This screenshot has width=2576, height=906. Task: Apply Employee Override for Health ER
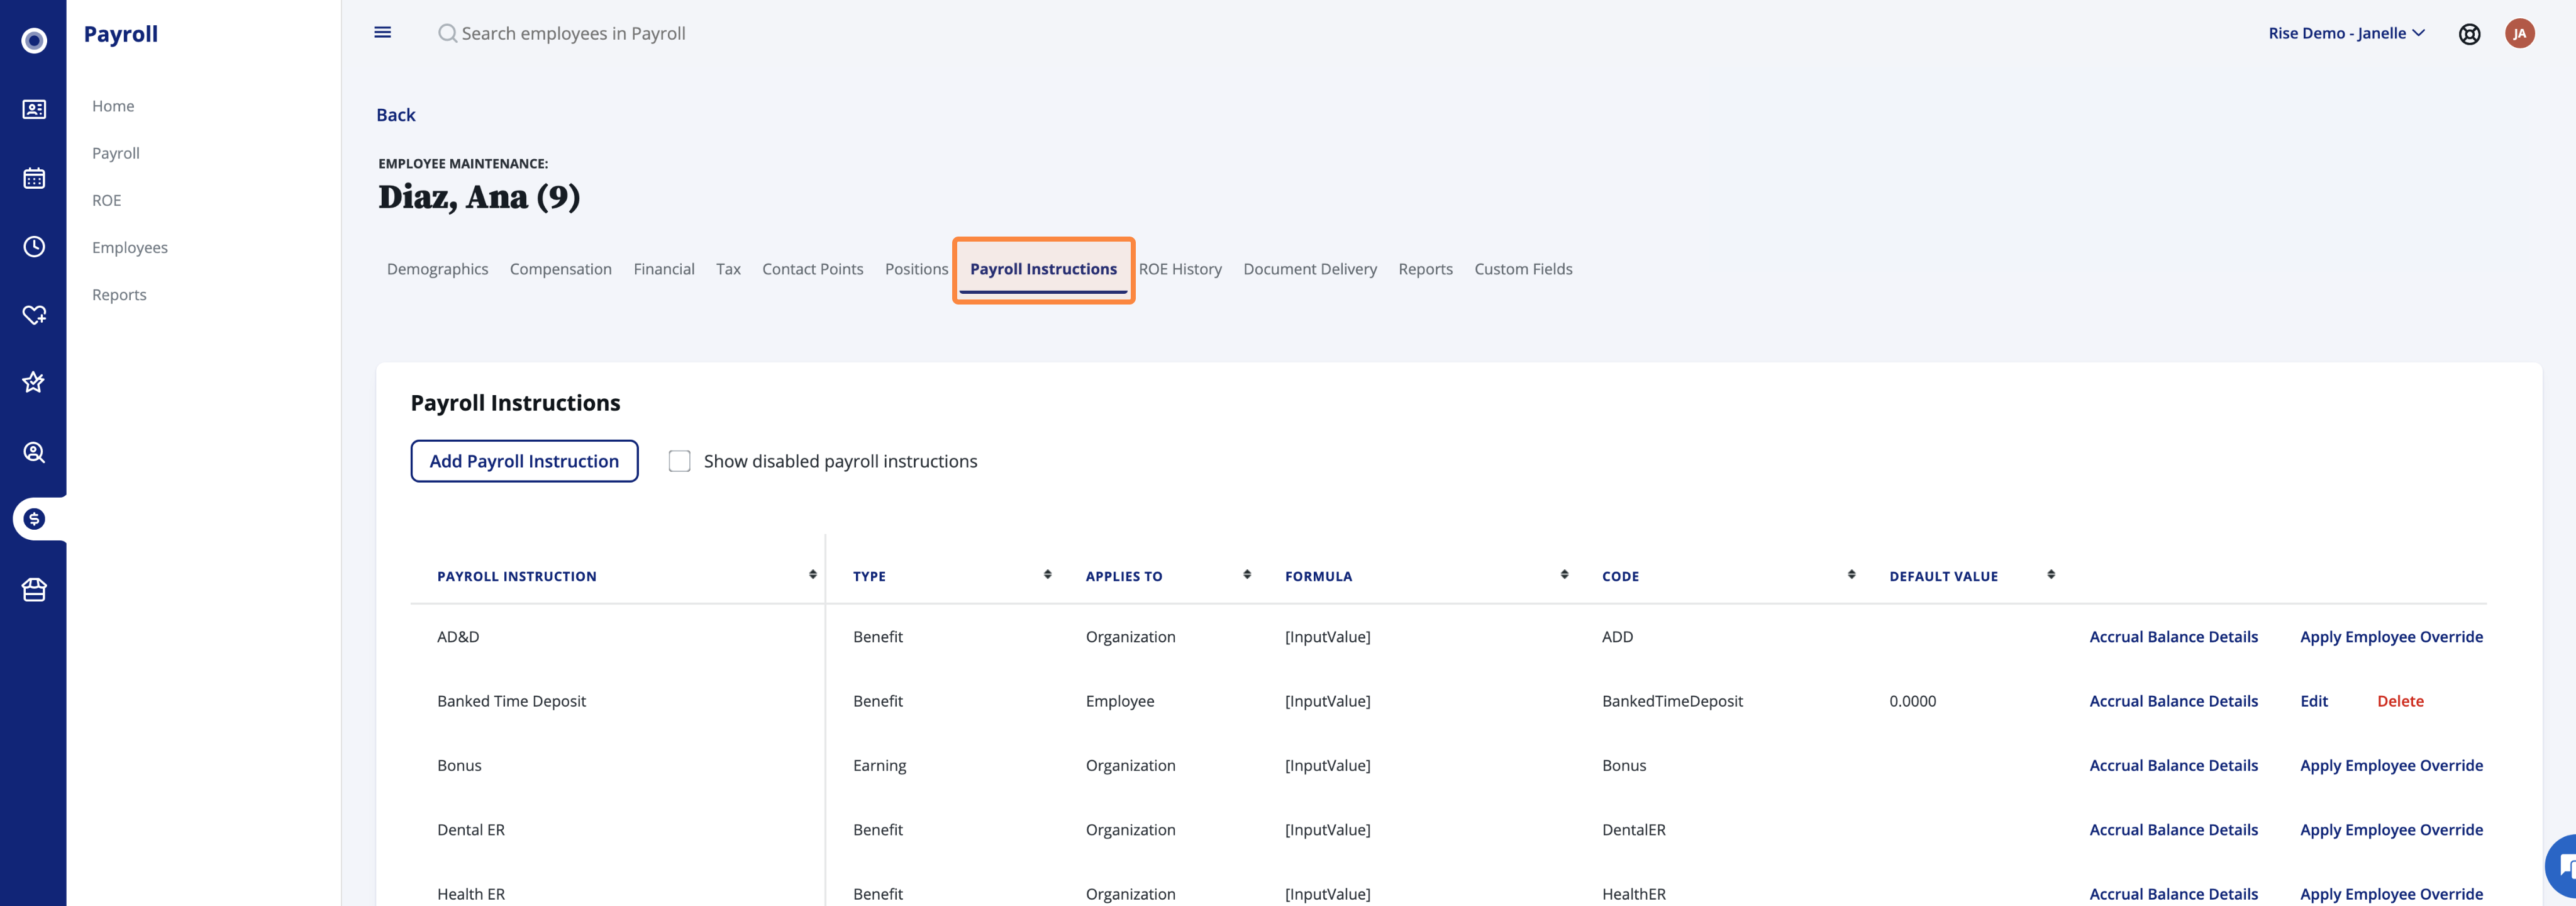click(2391, 894)
